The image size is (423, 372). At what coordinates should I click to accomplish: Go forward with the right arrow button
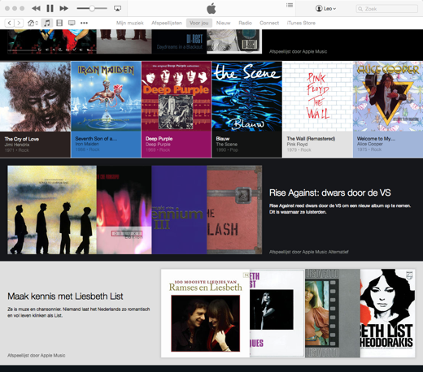pos(19,23)
